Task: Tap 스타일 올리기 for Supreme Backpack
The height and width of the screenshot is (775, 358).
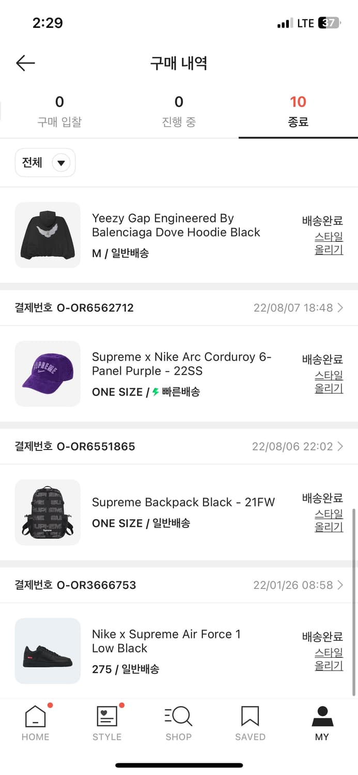Action: (x=329, y=520)
